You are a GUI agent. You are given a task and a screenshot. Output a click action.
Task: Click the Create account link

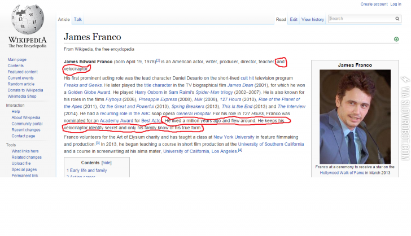pyautogui.click(x=374, y=4)
